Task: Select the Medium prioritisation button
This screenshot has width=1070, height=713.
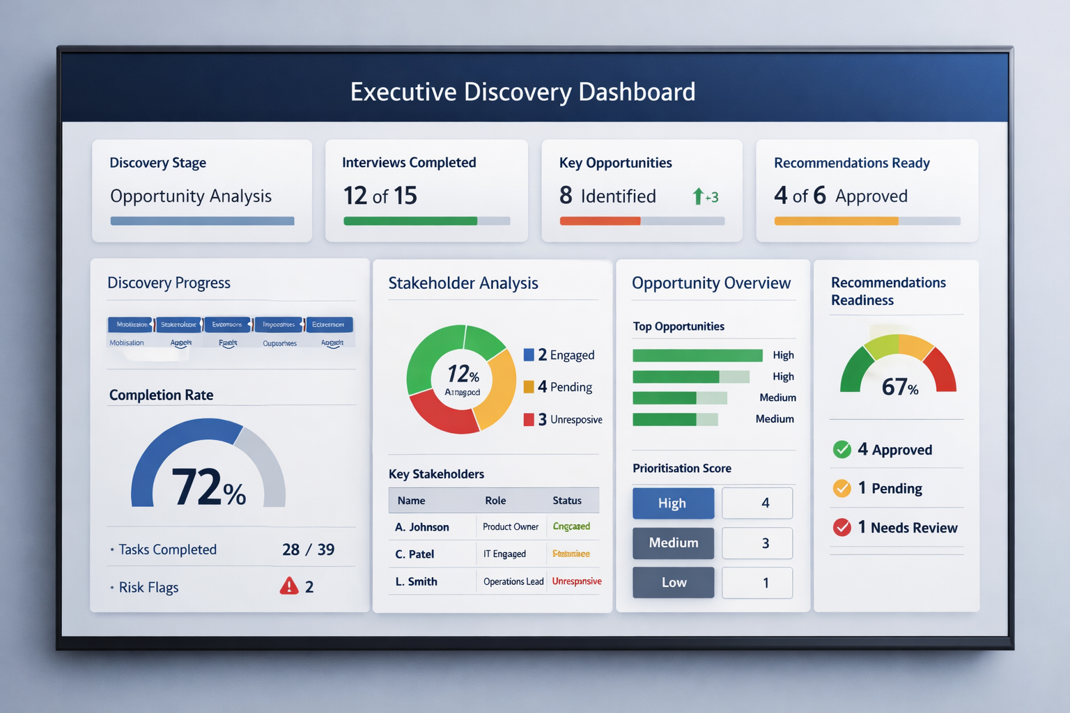Action: [x=673, y=542]
